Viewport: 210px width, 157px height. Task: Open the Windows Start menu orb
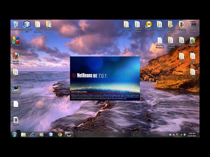pyautogui.click(x=14, y=134)
